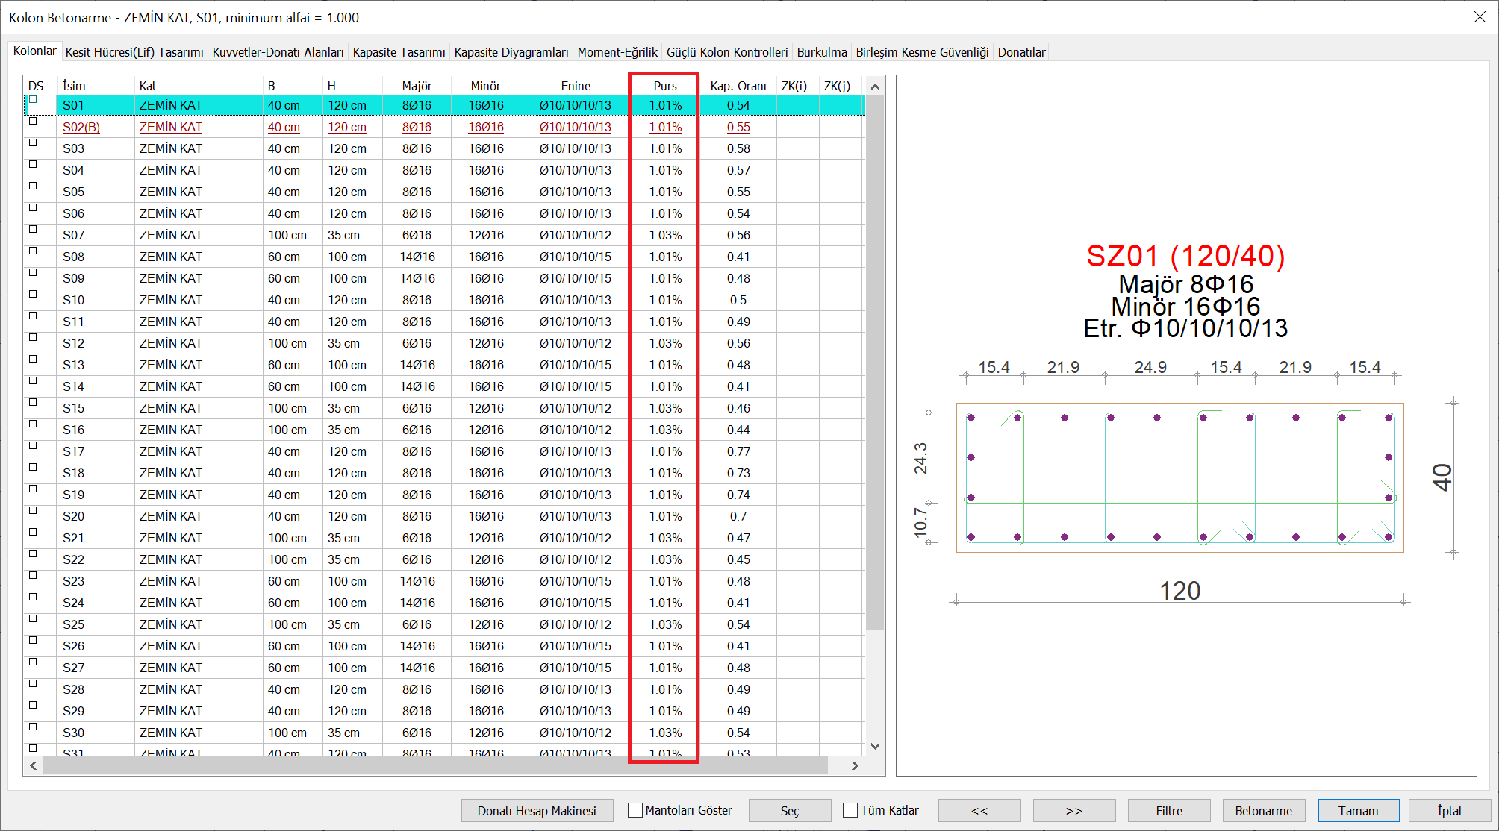Click the 0.77 capacity ratio in row S17

click(x=738, y=451)
